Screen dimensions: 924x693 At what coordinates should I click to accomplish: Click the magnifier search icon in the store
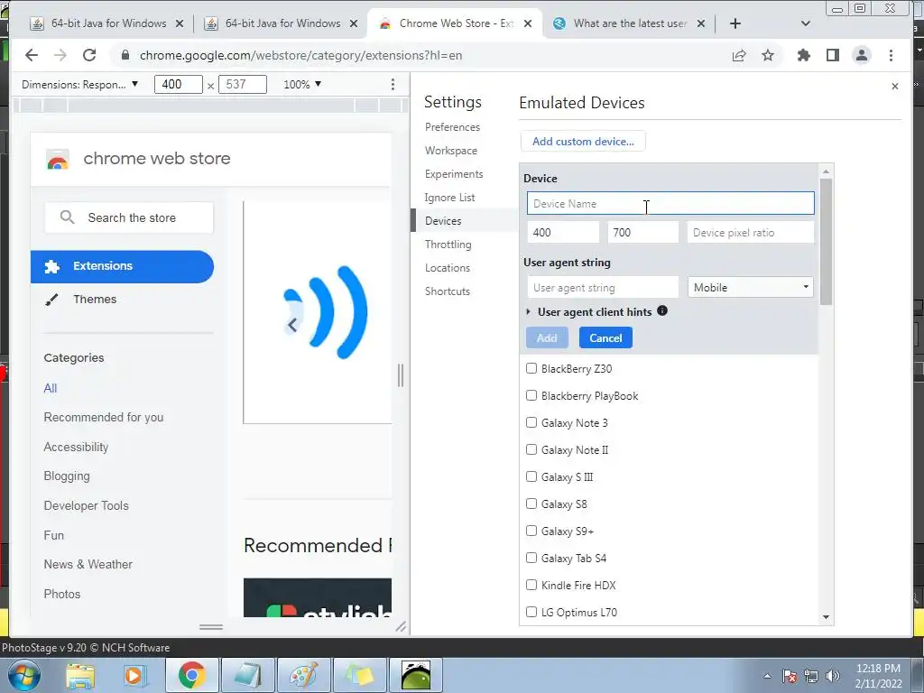67,217
